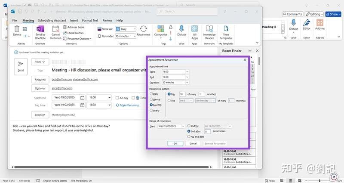
Task: Confirm recurrence with OK button
Action: point(175,143)
